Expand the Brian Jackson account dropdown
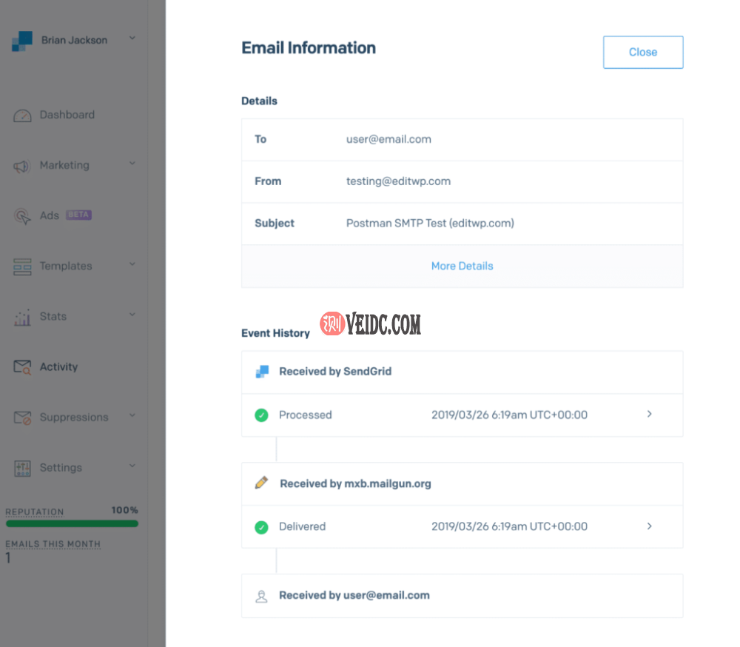740x647 pixels. [132, 38]
